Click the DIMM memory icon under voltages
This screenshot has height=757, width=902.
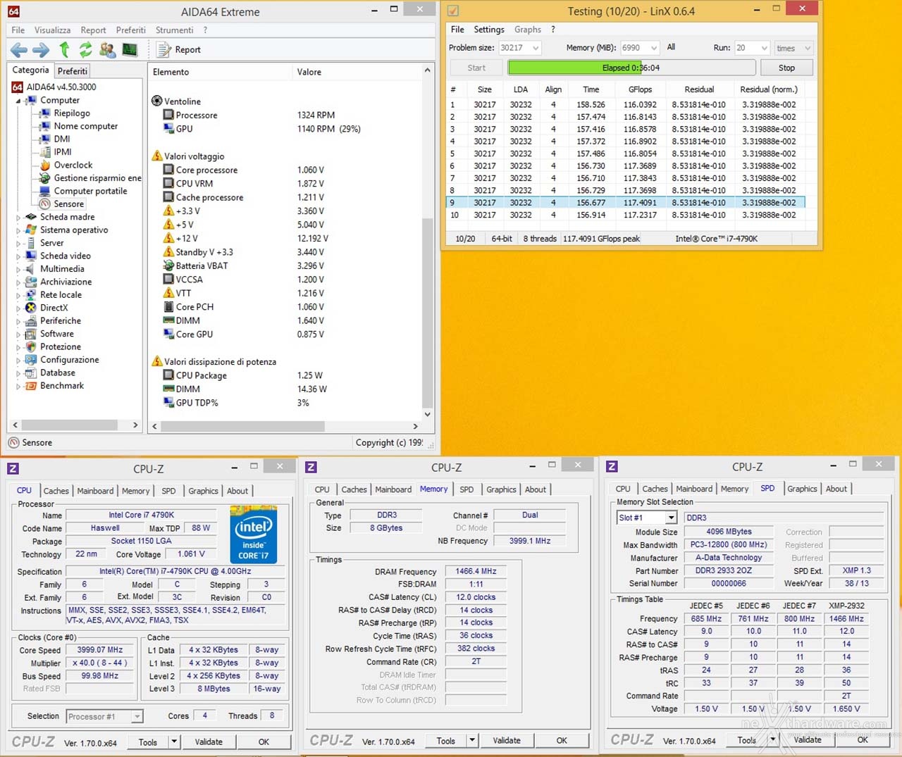[x=168, y=320]
